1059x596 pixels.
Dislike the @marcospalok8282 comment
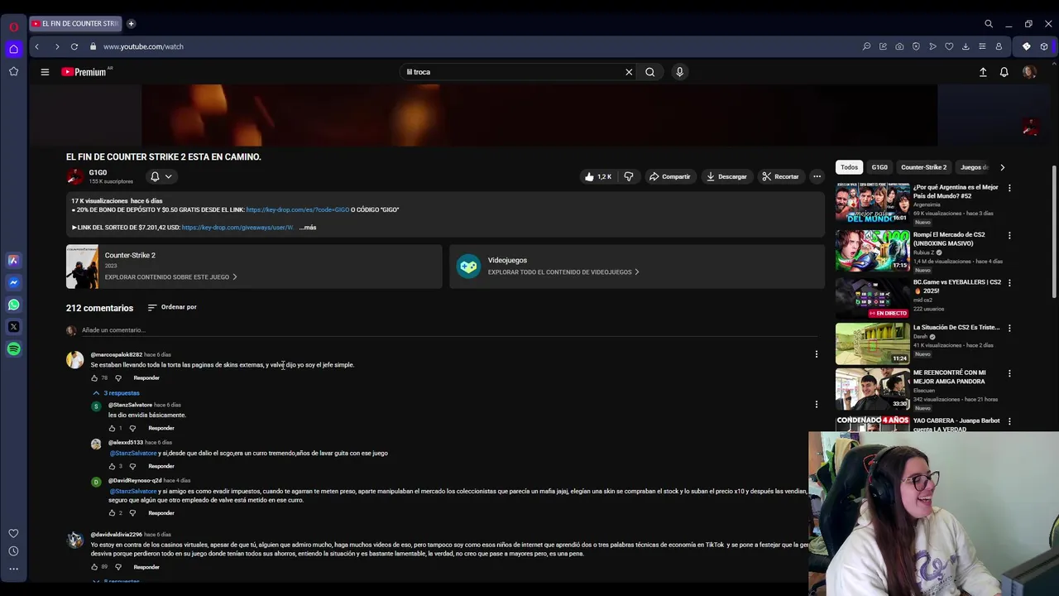click(118, 378)
